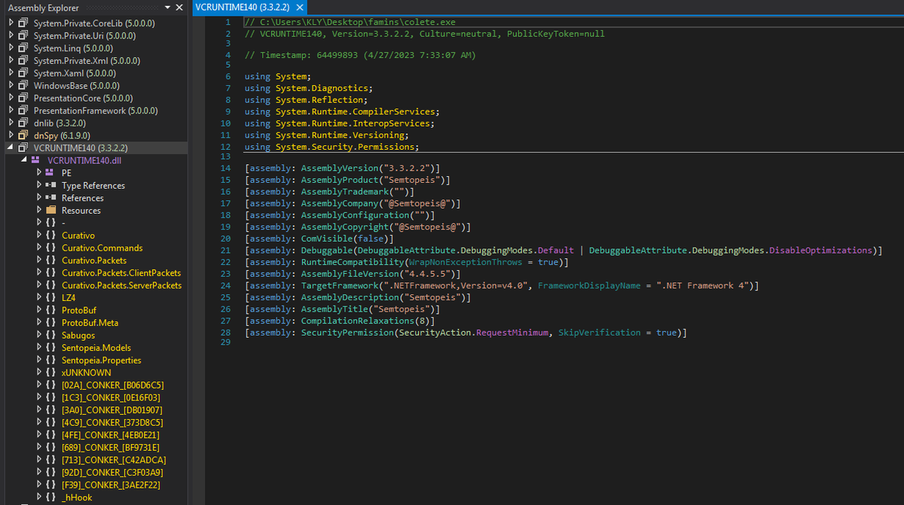Click the References node icon
This screenshot has width=904, height=505.
click(x=50, y=198)
